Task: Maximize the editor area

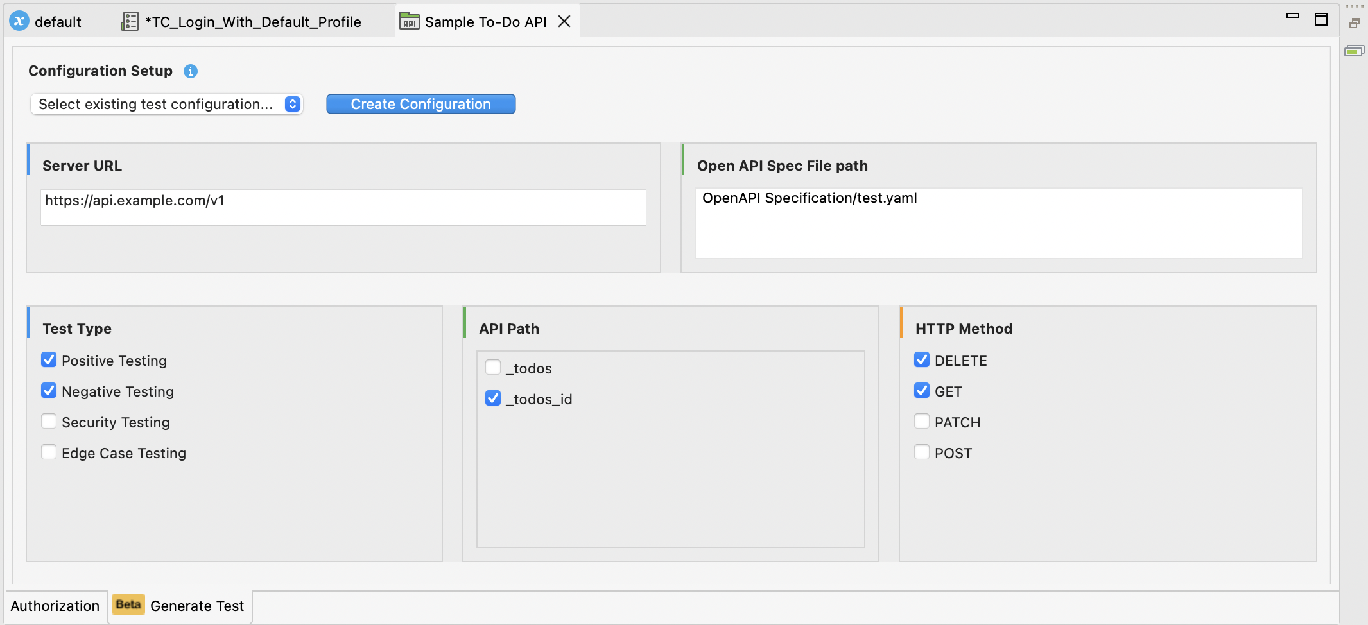Action: (1321, 19)
